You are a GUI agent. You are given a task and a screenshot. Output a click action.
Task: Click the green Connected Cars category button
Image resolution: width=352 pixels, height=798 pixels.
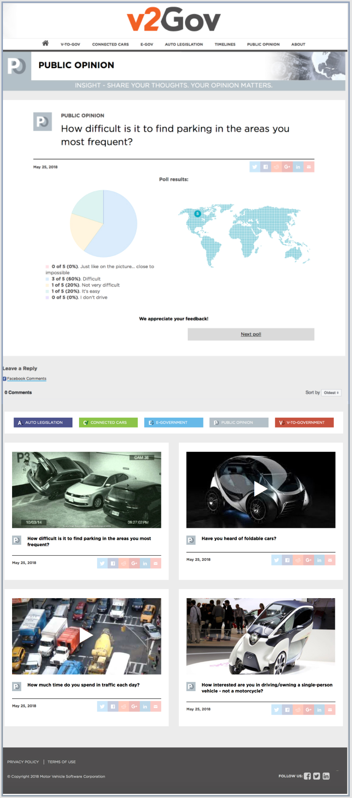[108, 422]
